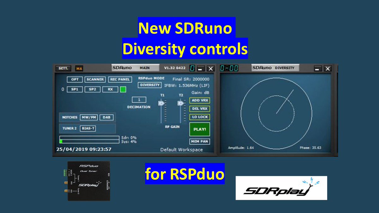
Task: Click the Final SR: 2000000 text
Action: [191, 79]
